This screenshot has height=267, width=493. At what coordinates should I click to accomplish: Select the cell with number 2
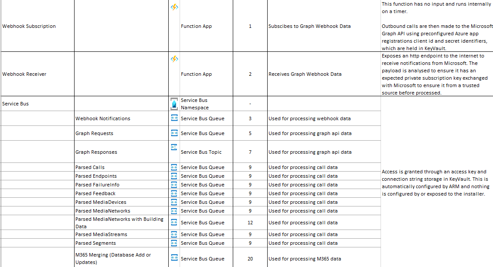[250, 74]
